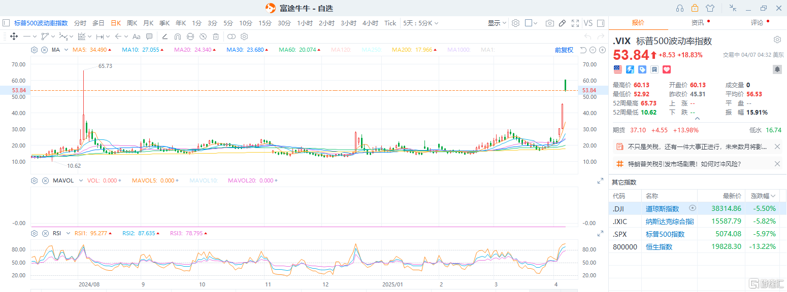Viewport: 787px width, 292px height.
Task: Select the crosshair move cursor tool
Action: 14,36
